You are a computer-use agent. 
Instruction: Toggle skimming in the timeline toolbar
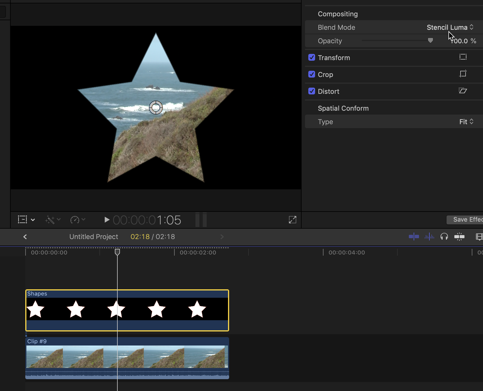click(x=414, y=237)
